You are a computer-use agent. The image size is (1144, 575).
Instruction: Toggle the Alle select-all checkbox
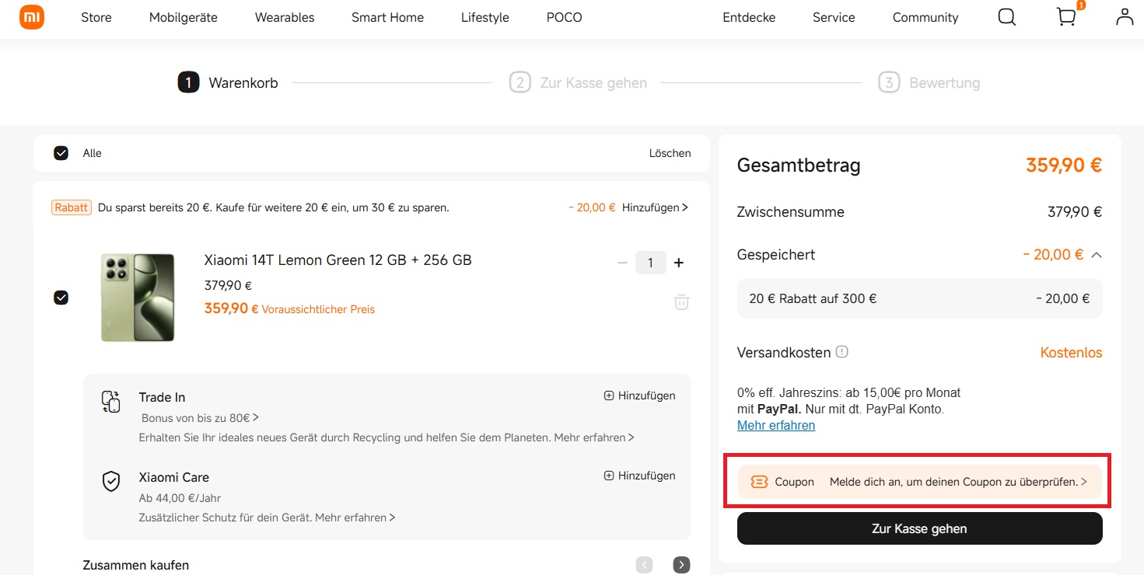(61, 153)
